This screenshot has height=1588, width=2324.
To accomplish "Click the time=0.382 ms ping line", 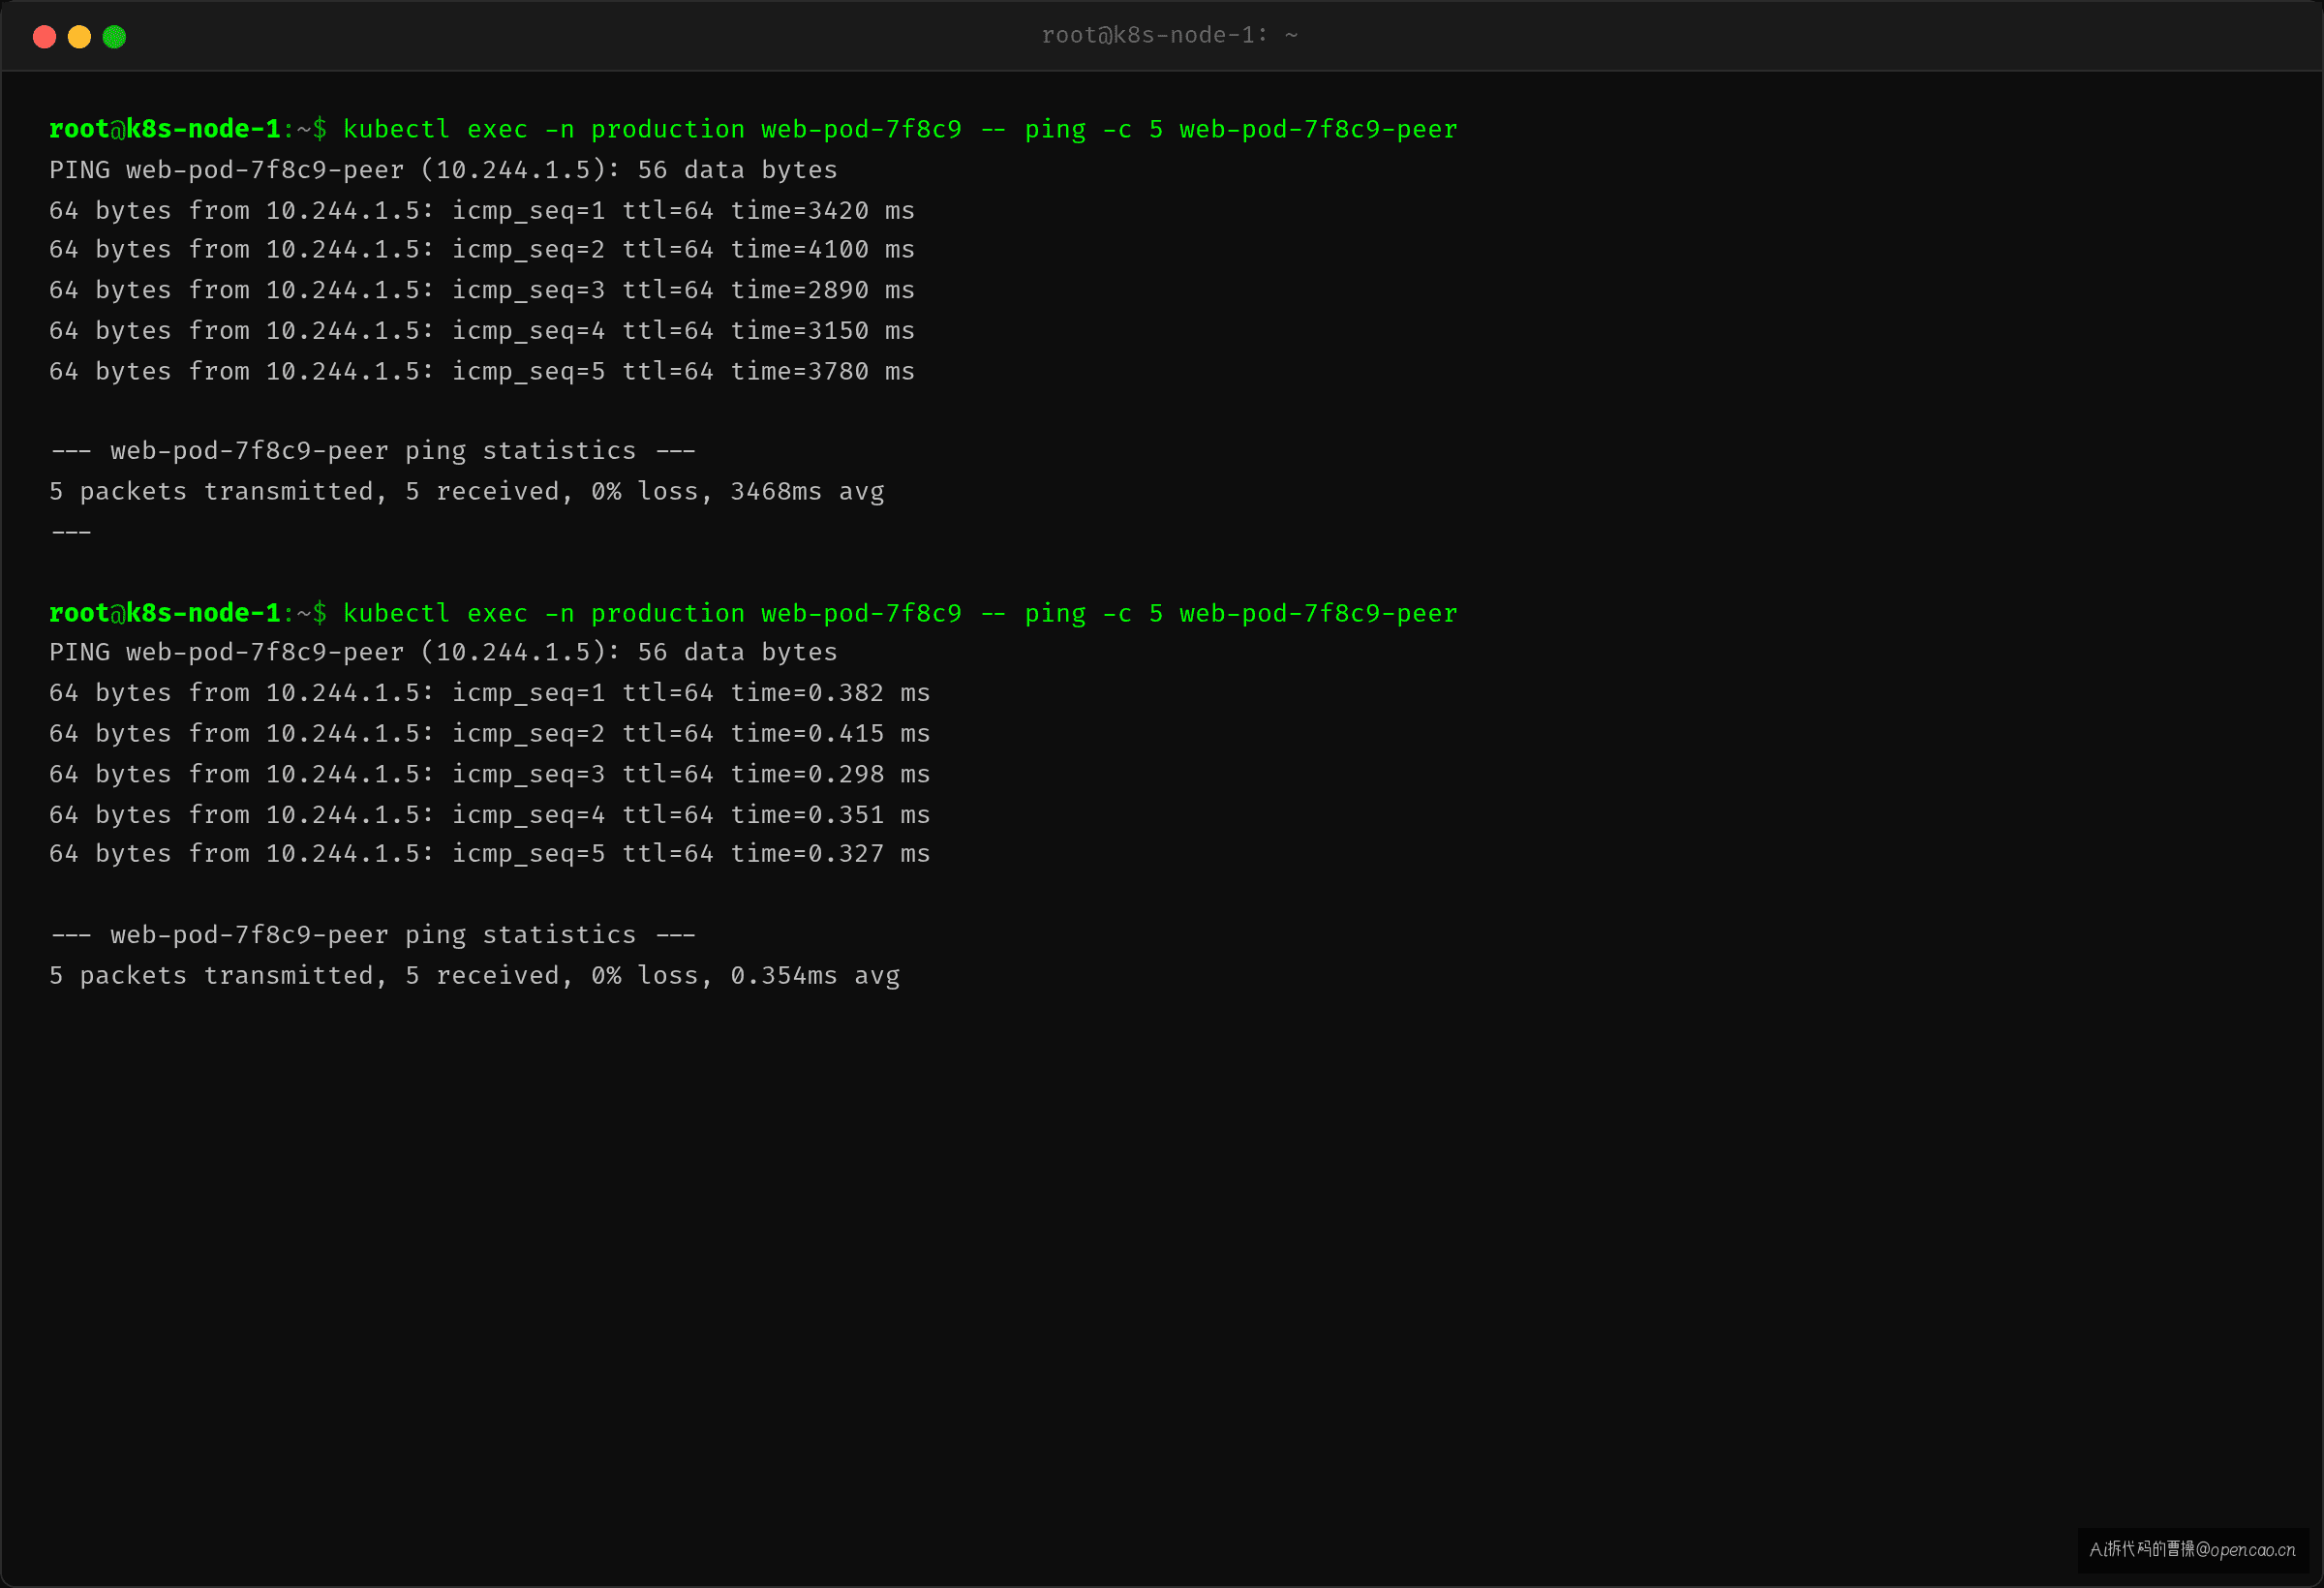I will click(x=490, y=692).
